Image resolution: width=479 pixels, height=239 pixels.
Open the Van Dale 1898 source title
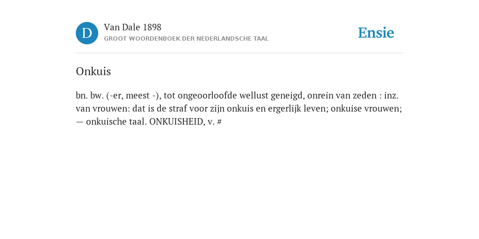[x=132, y=28]
